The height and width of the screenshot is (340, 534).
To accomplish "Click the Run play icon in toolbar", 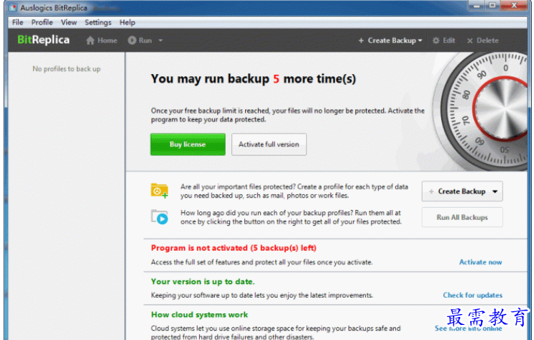I will 132,40.
